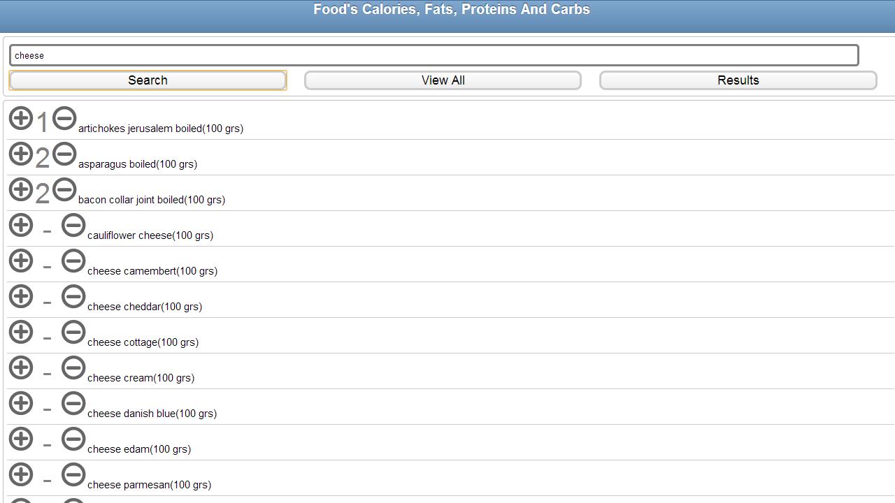The image size is (895, 503).
Task: Decrease cheese danish blue quantity
Action: click(73, 403)
